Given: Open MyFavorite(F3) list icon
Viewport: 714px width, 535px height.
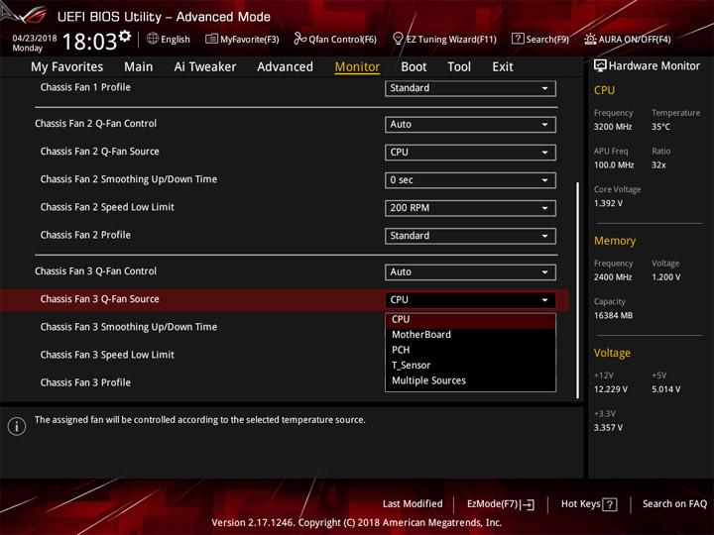Looking at the screenshot, I should coord(211,39).
